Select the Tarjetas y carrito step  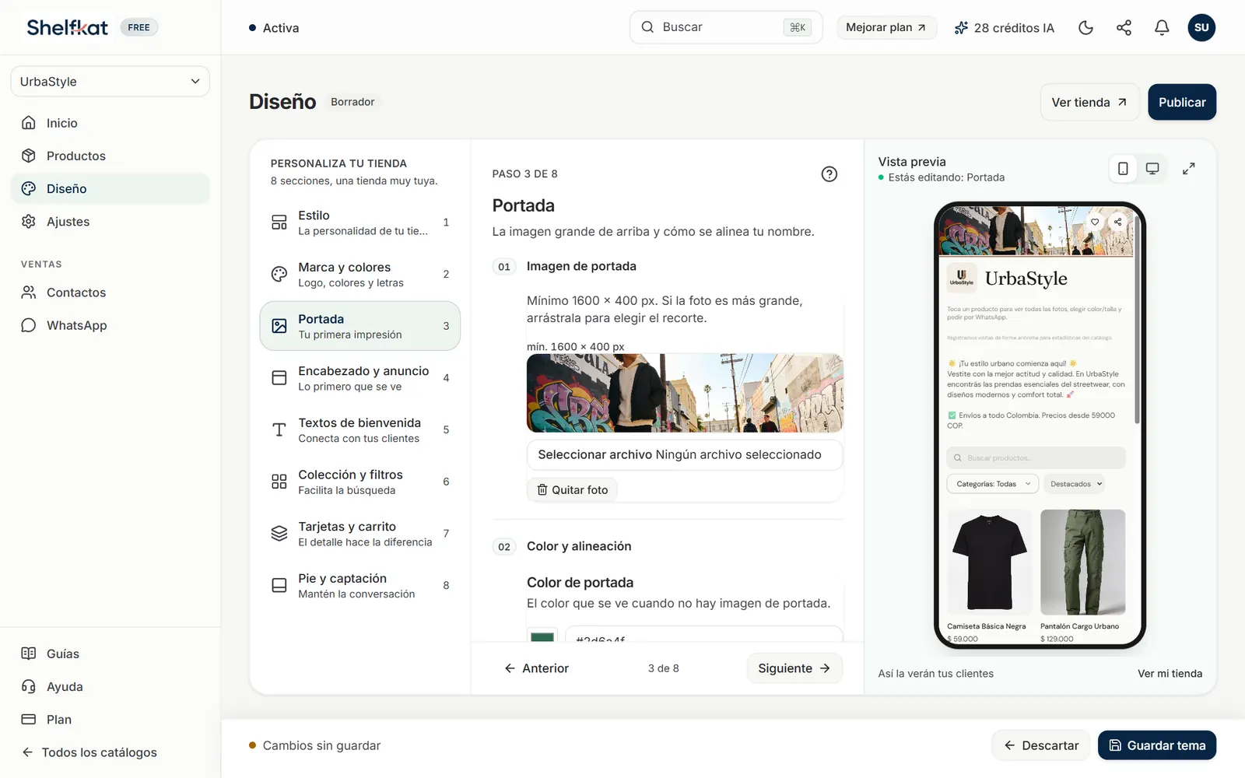[359, 534]
